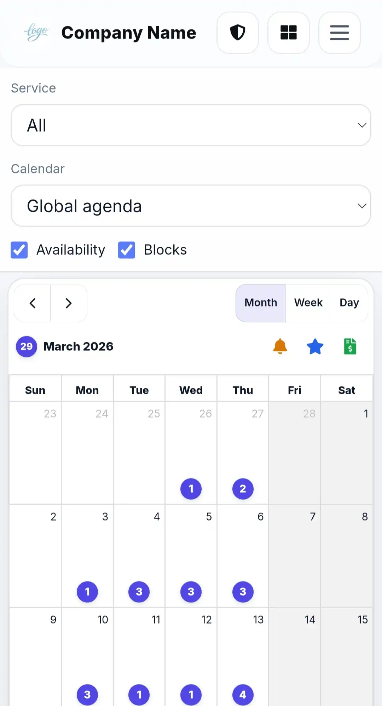This screenshot has width=382, height=706.
Task: Open the dashboard grid icon
Action: pyautogui.click(x=289, y=33)
